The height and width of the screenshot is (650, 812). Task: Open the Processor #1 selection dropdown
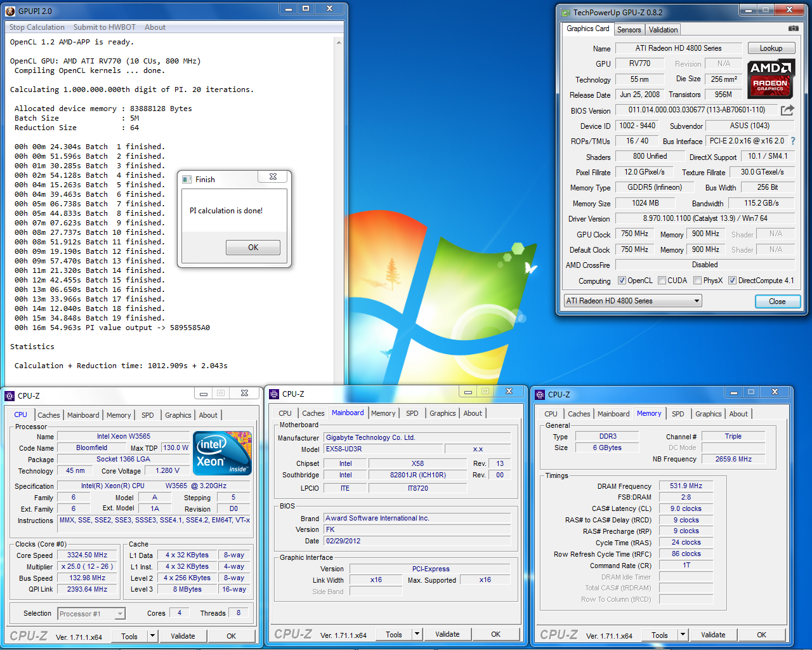coord(91,614)
